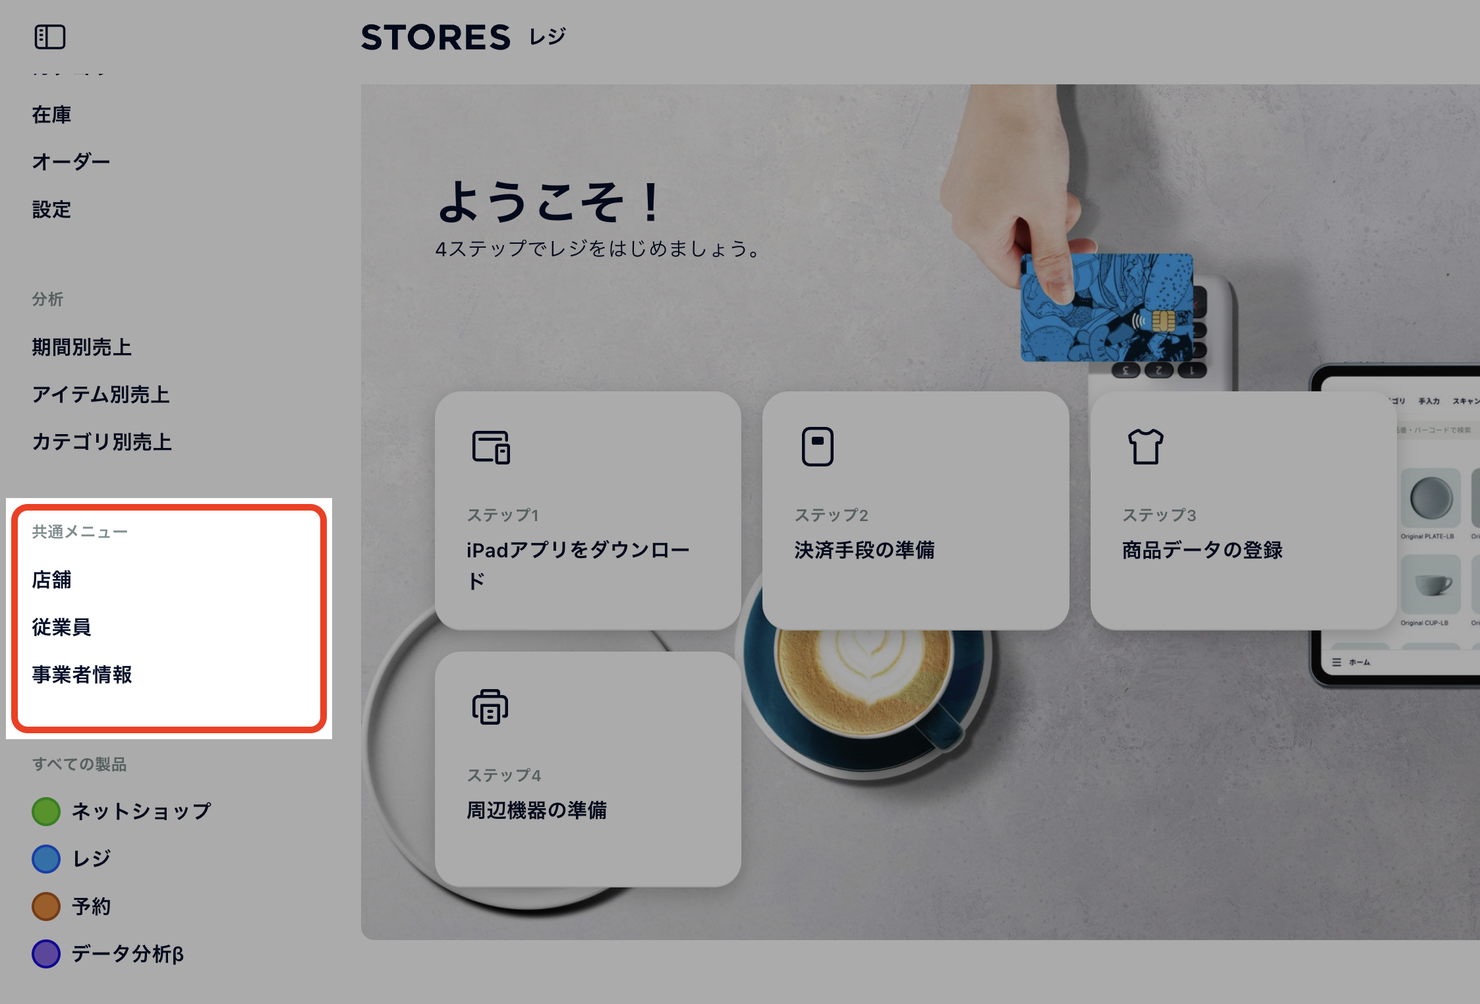The height and width of the screenshot is (1004, 1480).
Task: Click the STORES レジ logo
Action: [464, 37]
